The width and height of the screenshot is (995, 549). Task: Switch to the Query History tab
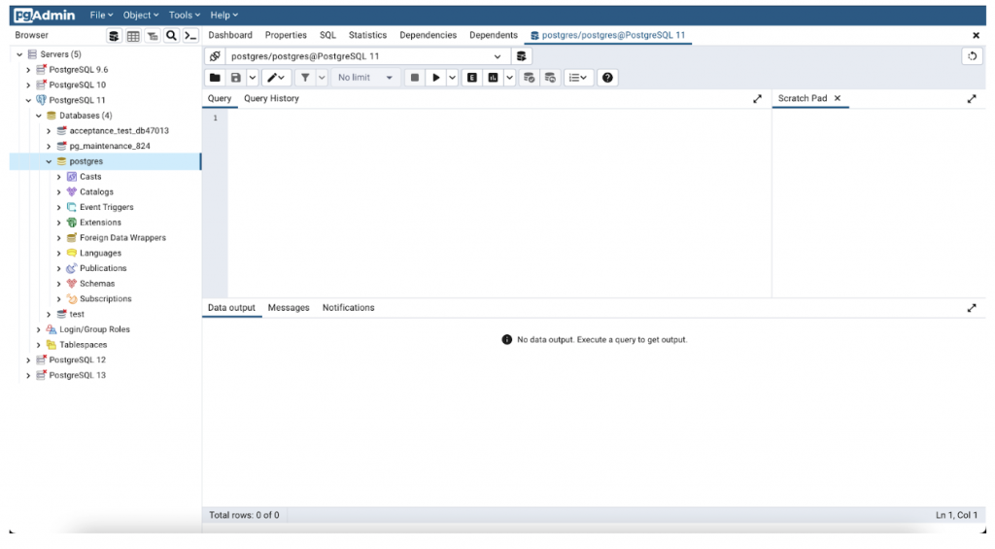point(271,98)
